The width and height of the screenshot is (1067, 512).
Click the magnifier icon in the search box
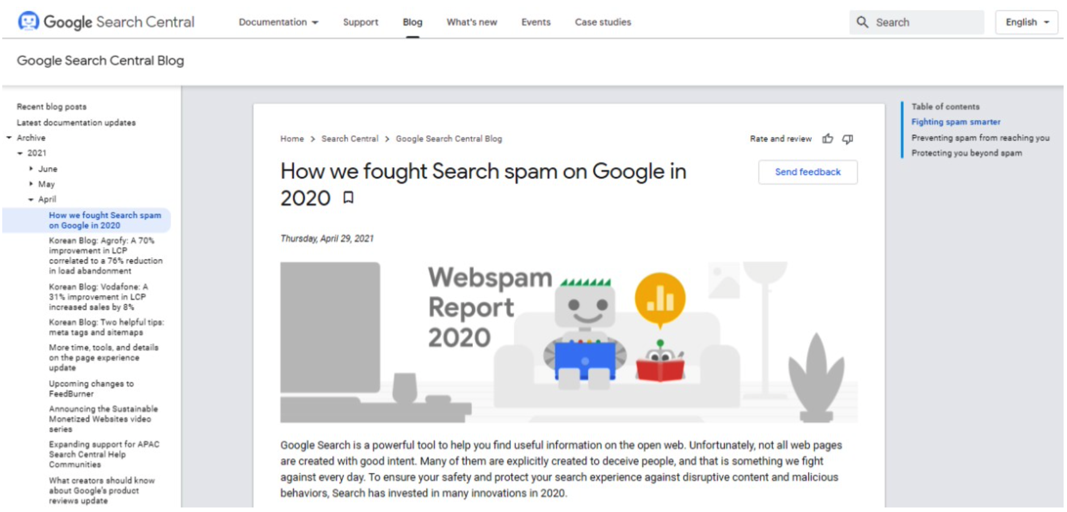862,22
